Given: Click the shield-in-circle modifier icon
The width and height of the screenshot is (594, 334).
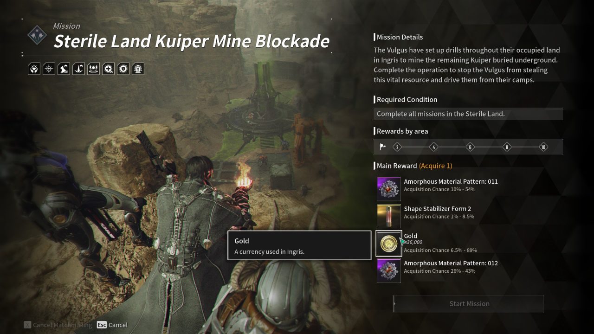Looking at the screenshot, I should (x=123, y=69).
